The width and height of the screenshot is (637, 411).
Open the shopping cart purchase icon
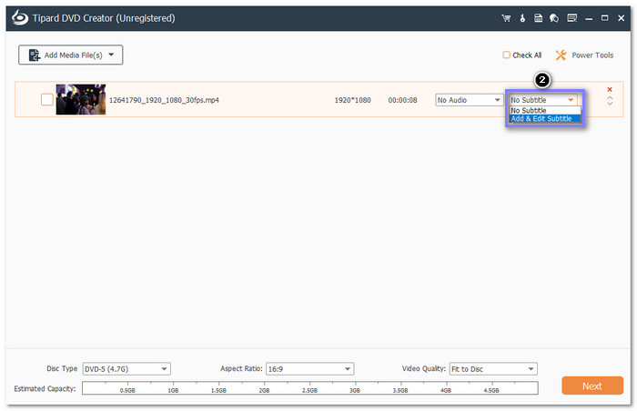click(506, 18)
